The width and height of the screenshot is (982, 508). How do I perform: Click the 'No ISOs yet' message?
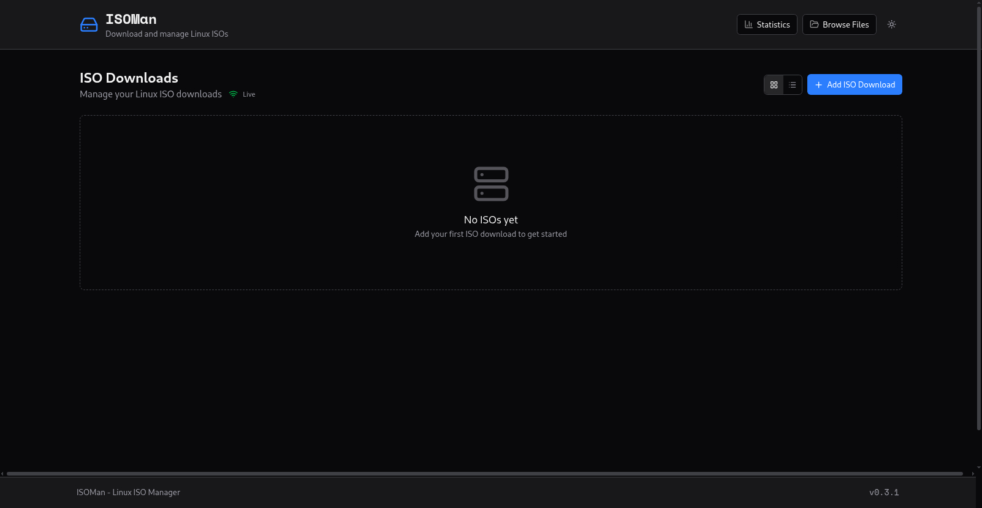(x=490, y=220)
